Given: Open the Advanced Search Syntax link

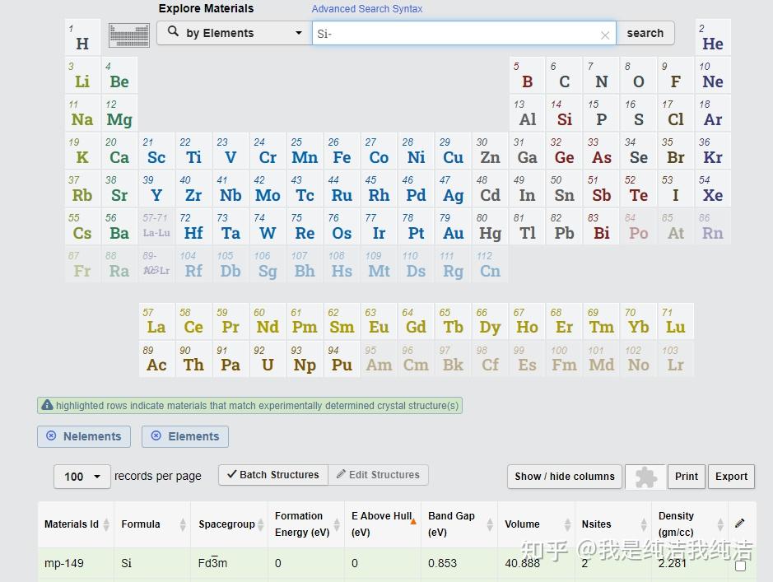Looking at the screenshot, I should tap(366, 9).
